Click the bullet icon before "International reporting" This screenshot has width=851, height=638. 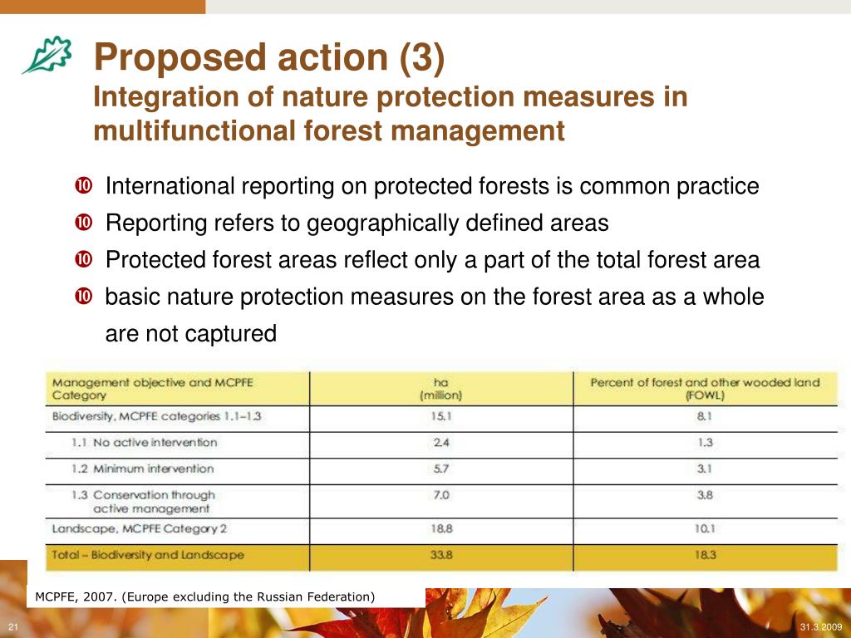[84, 185]
